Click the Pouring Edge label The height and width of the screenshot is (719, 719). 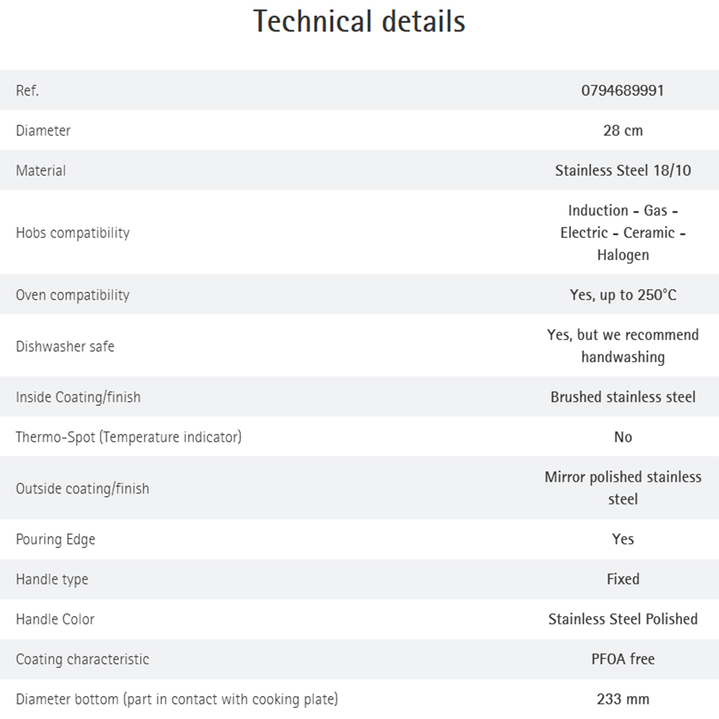(x=55, y=539)
